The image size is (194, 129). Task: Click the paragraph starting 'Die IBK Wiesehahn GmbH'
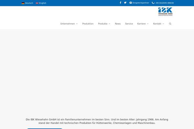97,121
